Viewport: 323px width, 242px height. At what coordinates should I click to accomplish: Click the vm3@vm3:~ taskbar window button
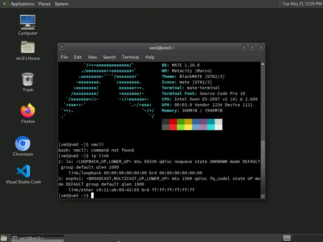pos(37,238)
